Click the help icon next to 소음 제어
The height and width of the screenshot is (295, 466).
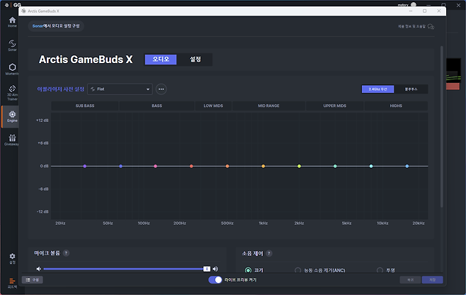269,253
